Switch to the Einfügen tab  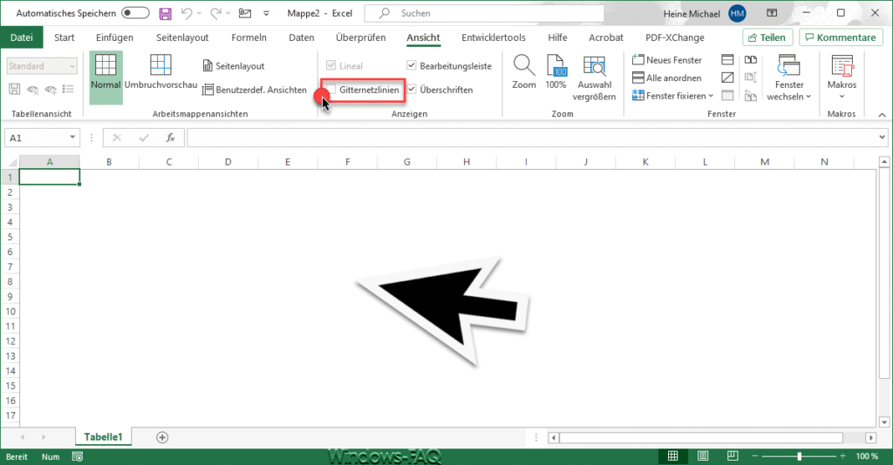point(114,37)
